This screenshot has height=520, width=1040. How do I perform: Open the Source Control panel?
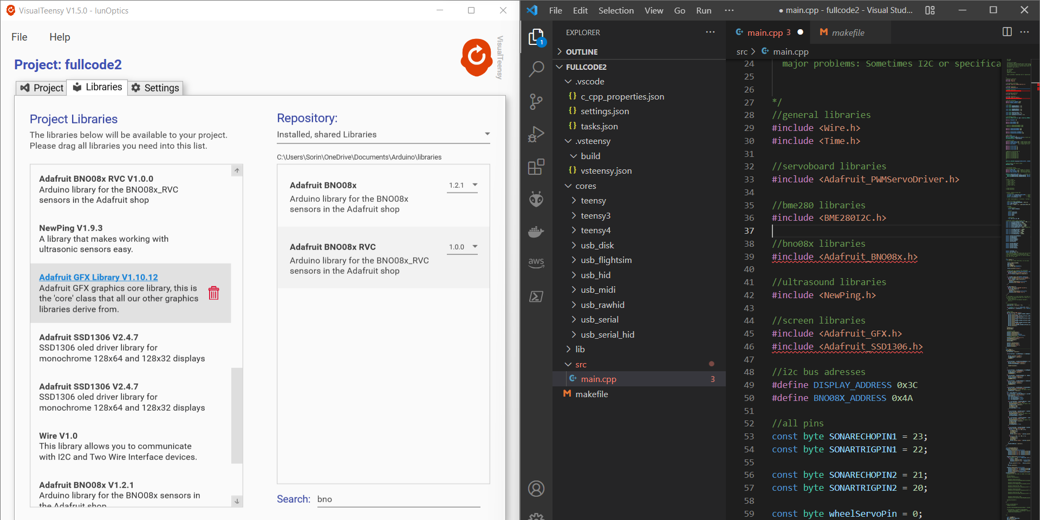536,102
